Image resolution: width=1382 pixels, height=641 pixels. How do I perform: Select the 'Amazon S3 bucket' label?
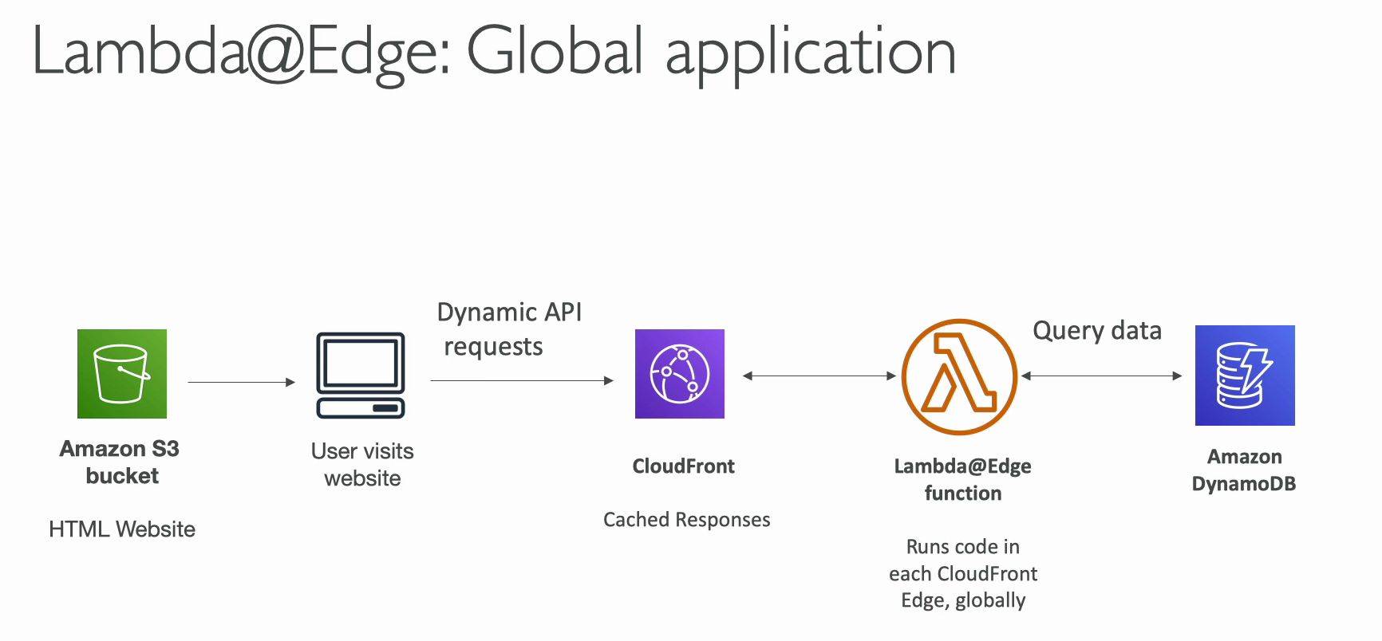(120, 462)
